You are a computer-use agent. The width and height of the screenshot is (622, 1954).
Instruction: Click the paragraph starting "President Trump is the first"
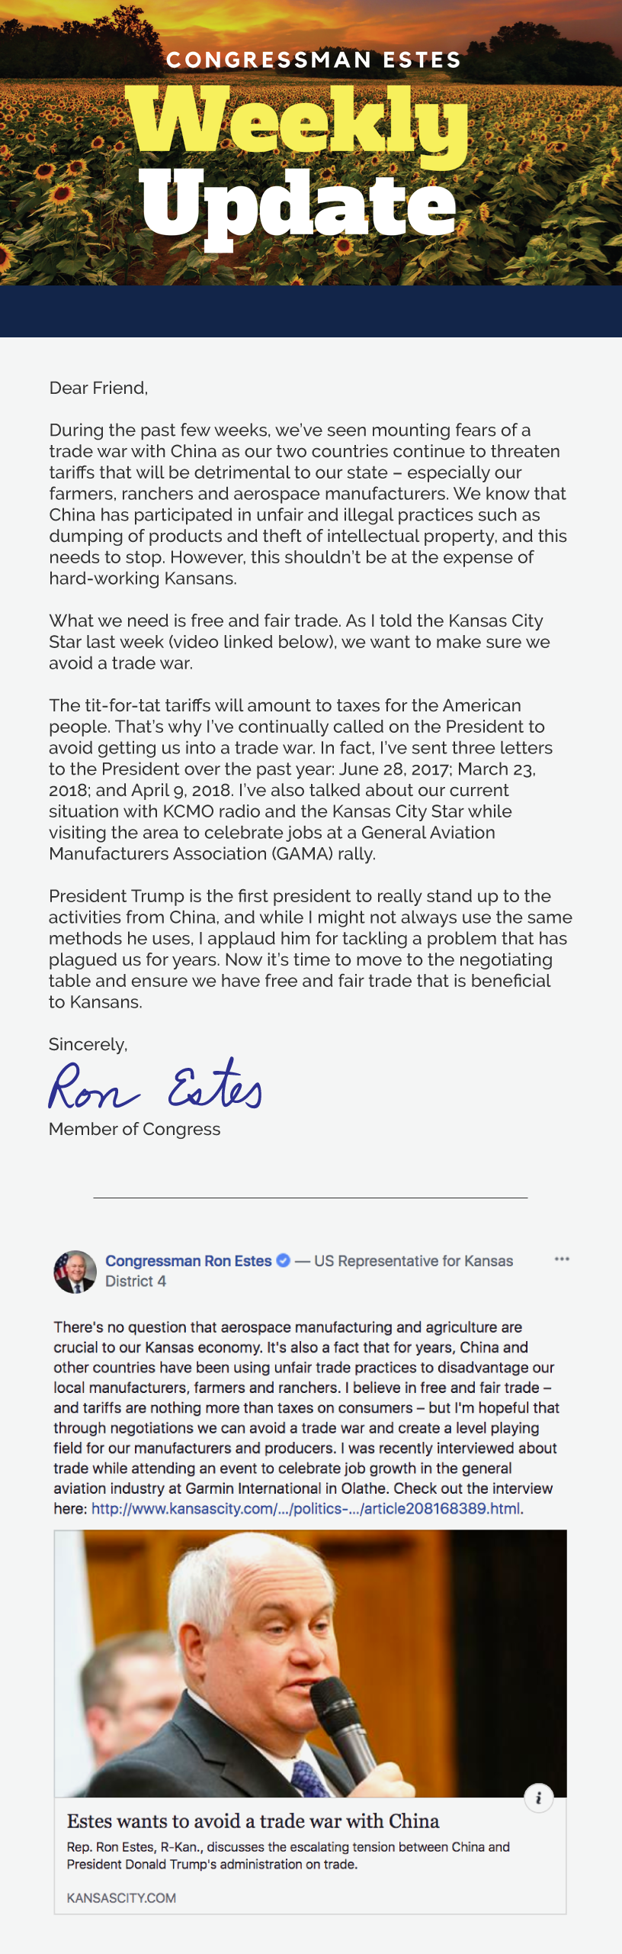[309, 948]
